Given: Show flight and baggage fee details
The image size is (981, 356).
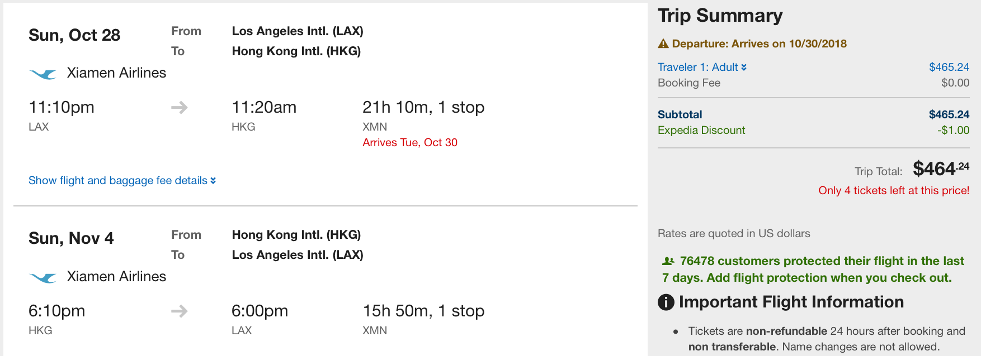Looking at the screenshot, I should pyautogui.click(x=122, y=180).
